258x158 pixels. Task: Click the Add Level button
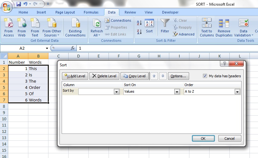click(x=75, y=76)
